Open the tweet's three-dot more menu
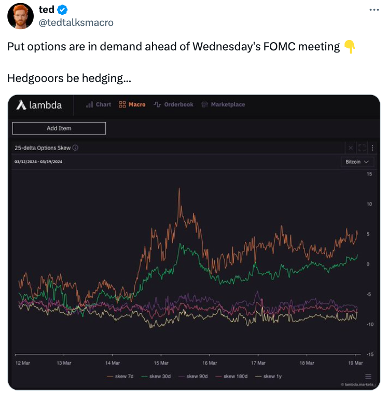Screen dimensions: 387x399 point(374,10)
